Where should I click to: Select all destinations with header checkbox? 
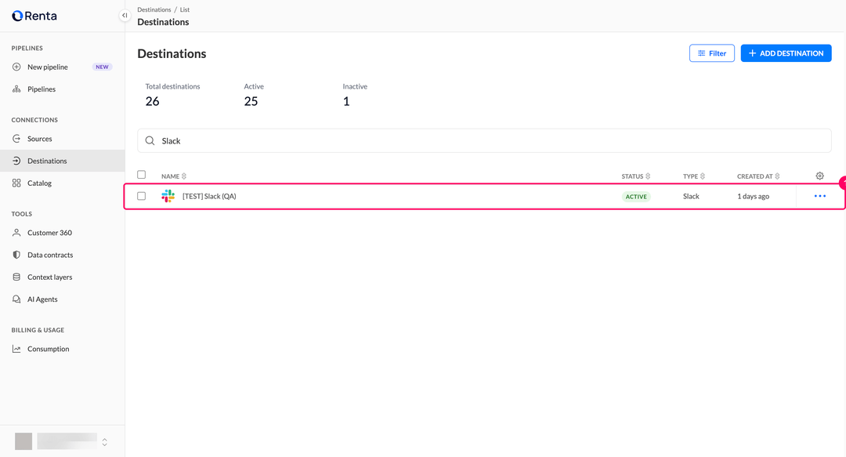coord(141,175)
